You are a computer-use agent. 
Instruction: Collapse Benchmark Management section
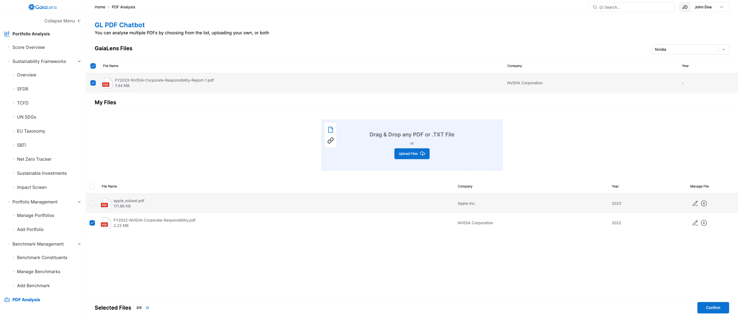click(x=79, y=244)
